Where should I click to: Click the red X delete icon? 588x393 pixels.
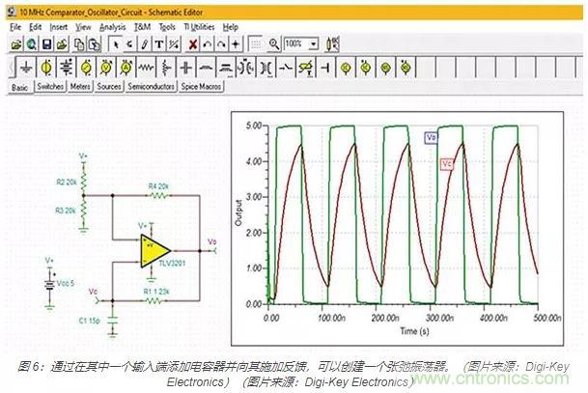pos(194,44)
